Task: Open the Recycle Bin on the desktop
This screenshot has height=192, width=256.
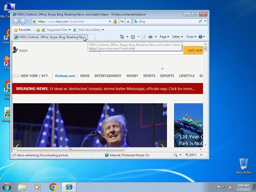Action: pos(243,166)
